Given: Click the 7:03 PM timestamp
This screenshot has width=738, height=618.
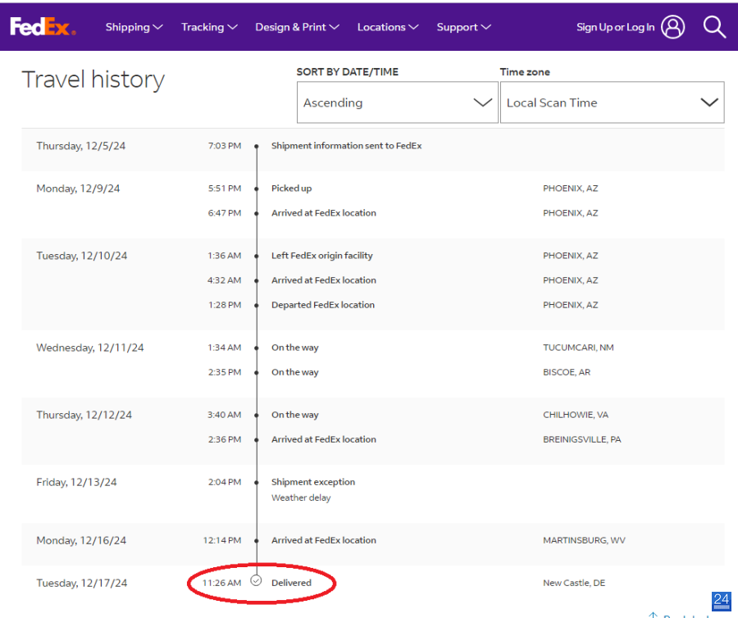Looking at the screenshot, I should [225, 146].
